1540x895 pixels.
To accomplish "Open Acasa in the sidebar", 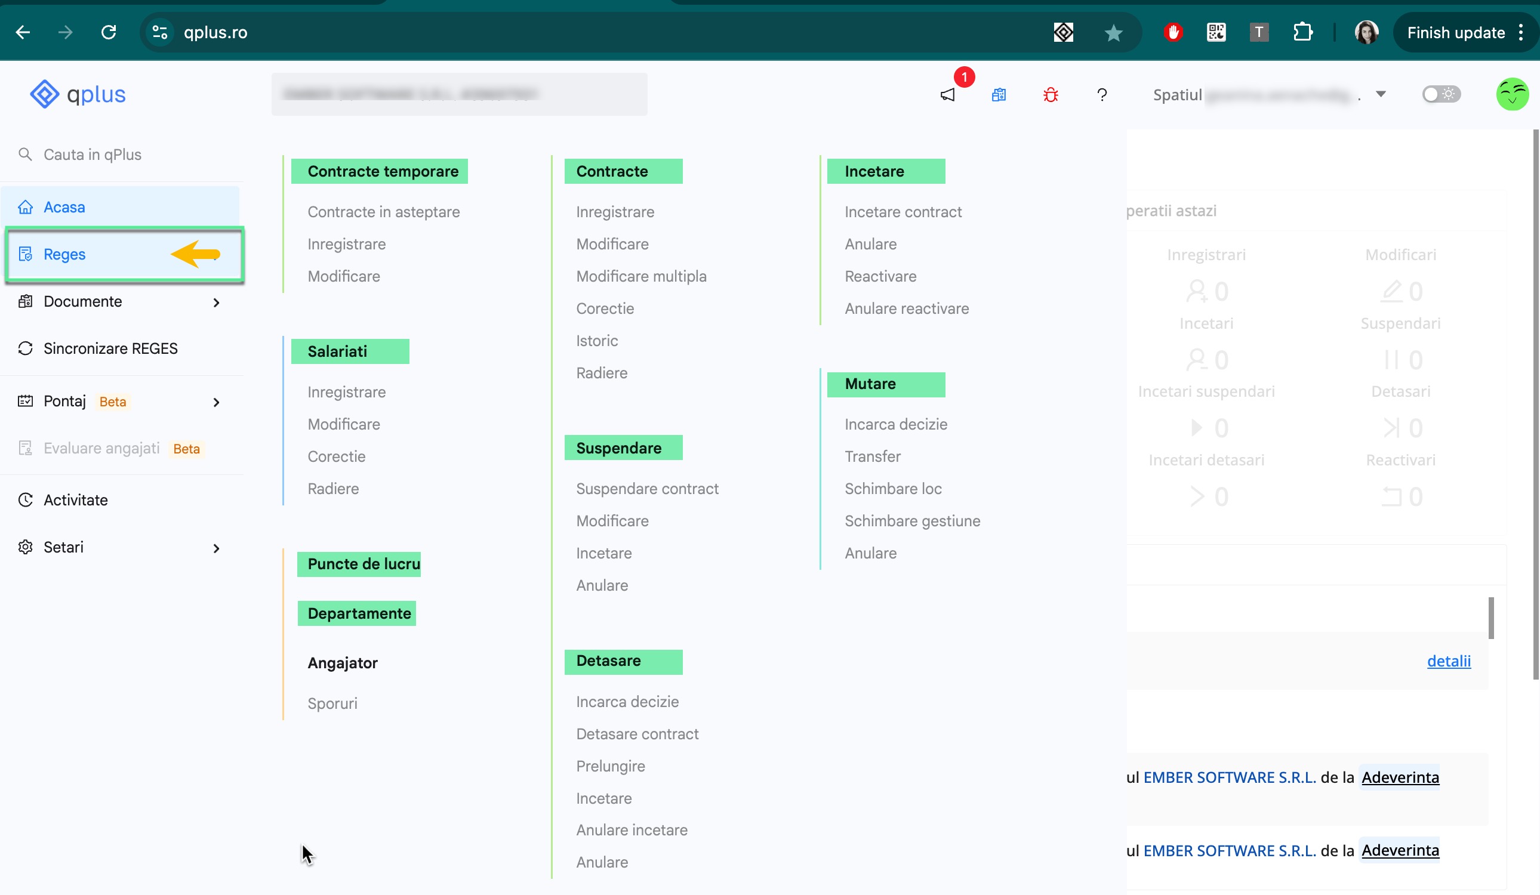I will coord(121,207).
